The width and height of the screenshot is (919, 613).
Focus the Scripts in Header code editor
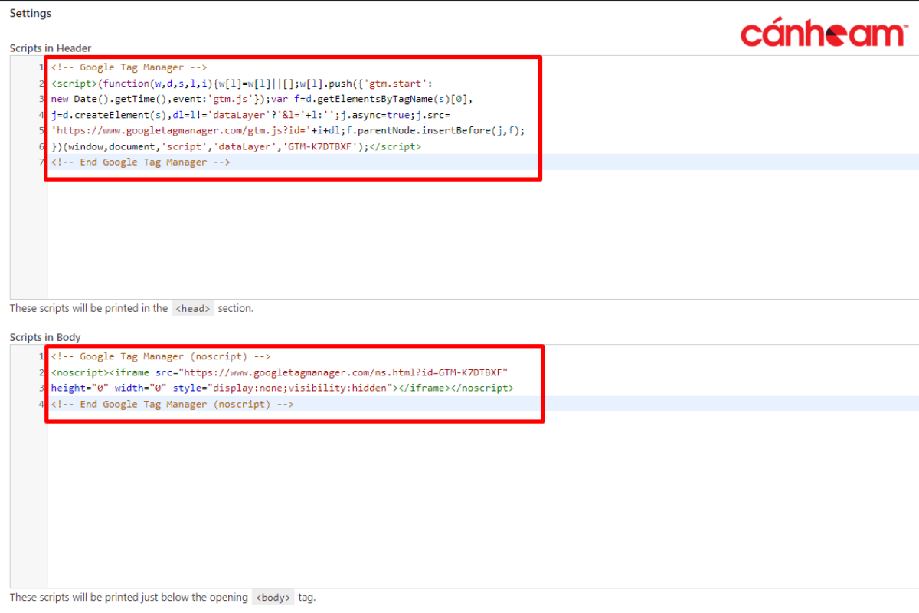tap(464, 177)
